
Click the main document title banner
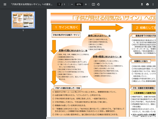click(x=103, y=18)
